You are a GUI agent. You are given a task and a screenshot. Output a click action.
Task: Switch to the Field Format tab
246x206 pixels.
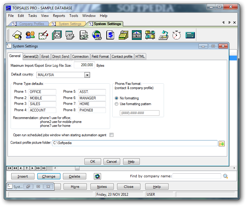tap(100, 56)
